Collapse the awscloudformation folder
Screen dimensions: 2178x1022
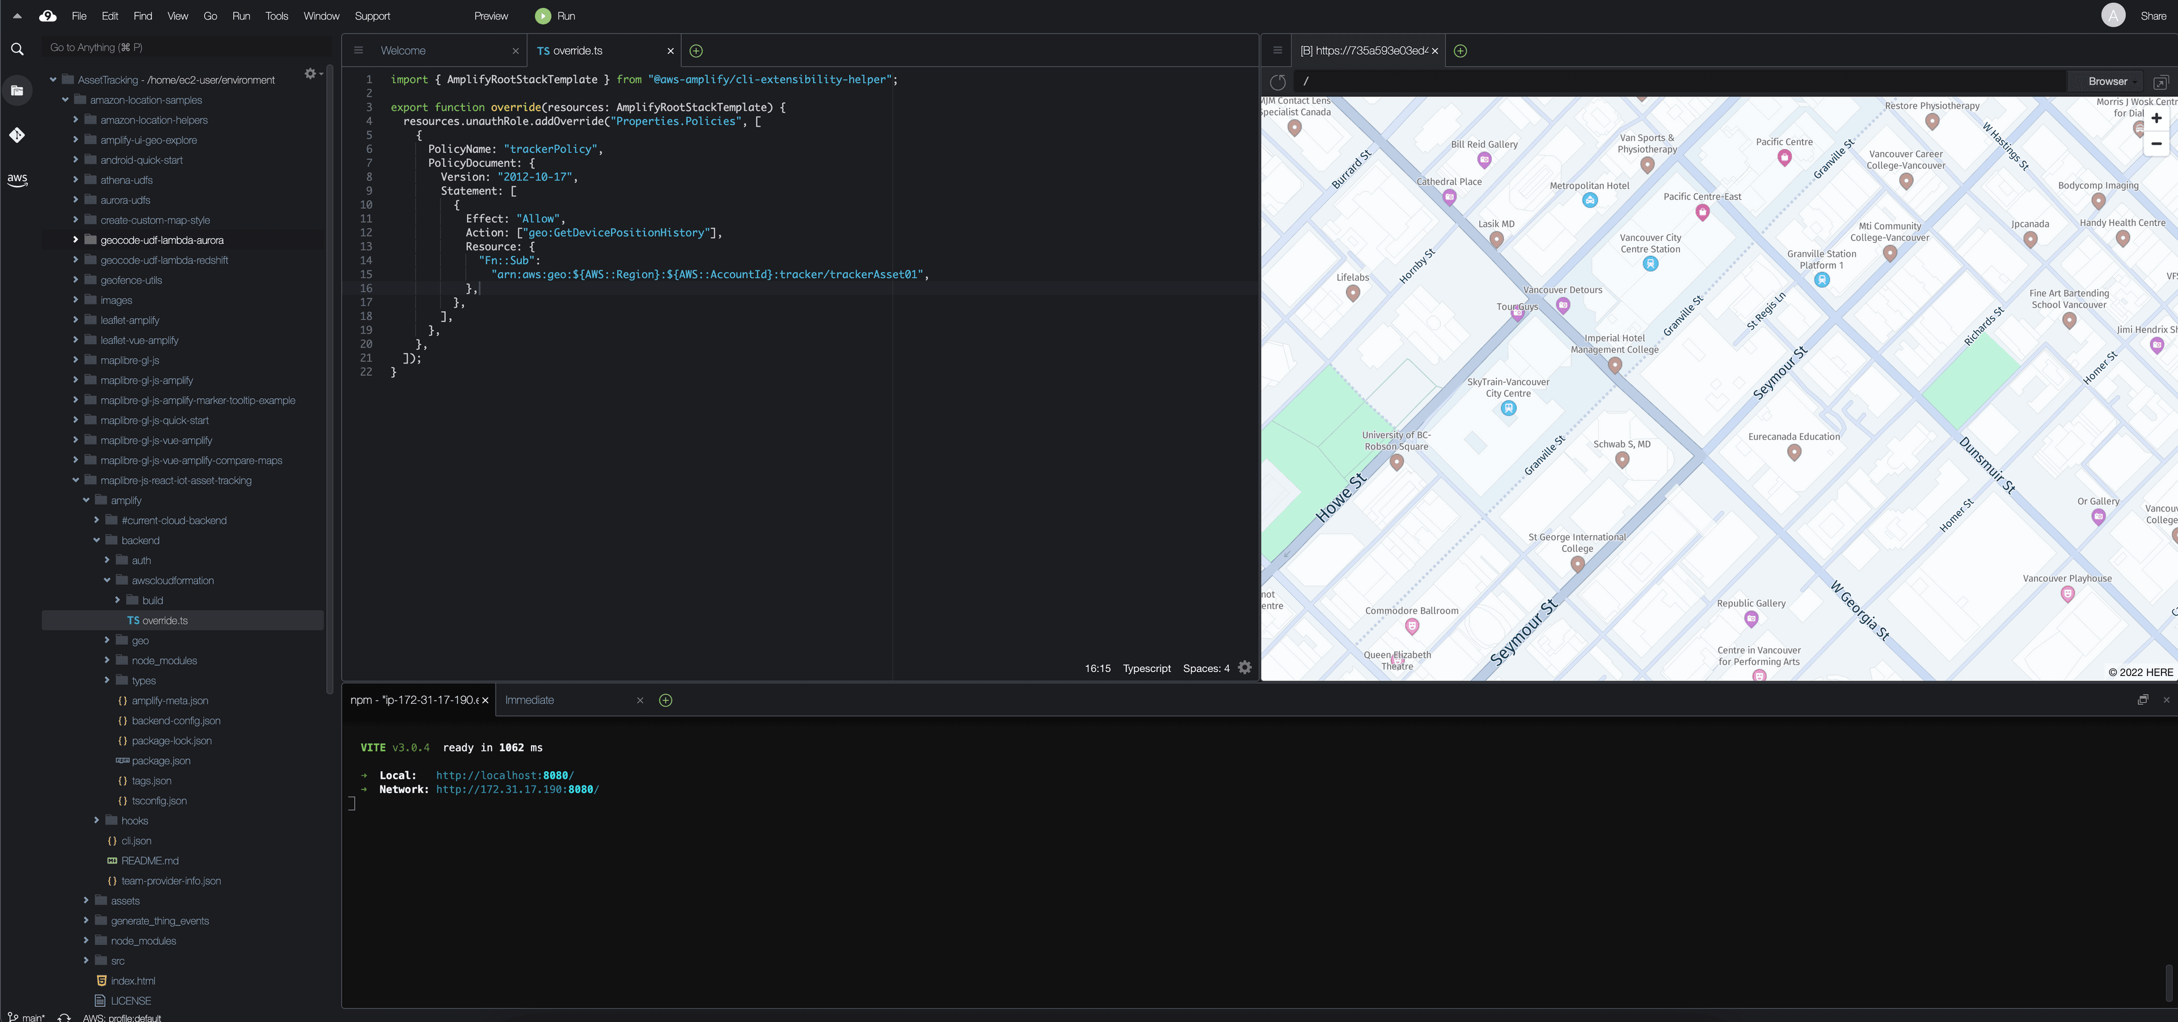click(x=107, y=581)
